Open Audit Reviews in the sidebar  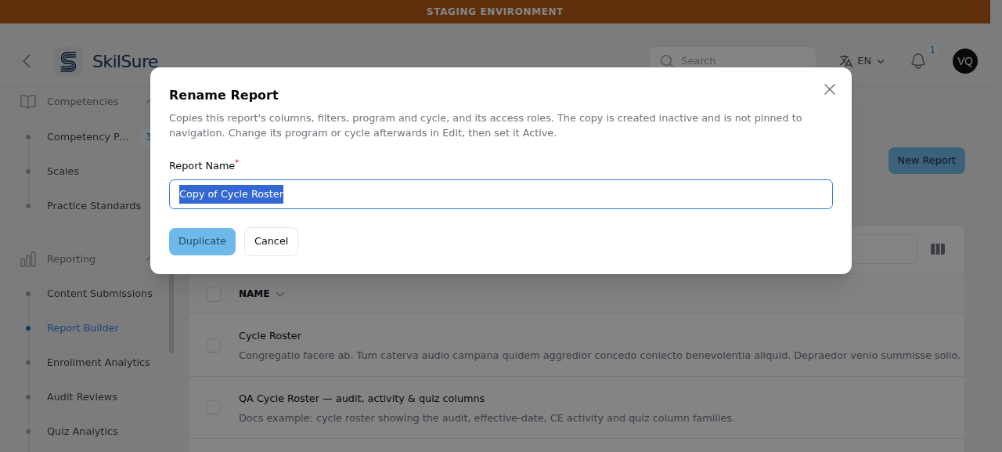coord(82,397)
